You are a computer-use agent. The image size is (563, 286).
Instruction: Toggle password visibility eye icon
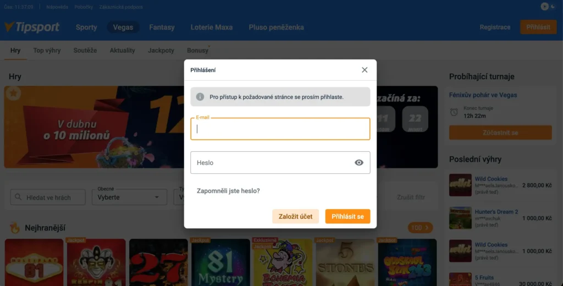[x=359, y=163]
